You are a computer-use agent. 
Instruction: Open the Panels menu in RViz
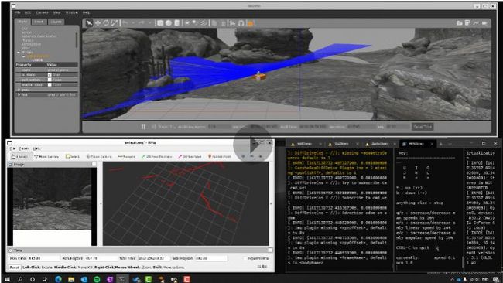[25, 148]
